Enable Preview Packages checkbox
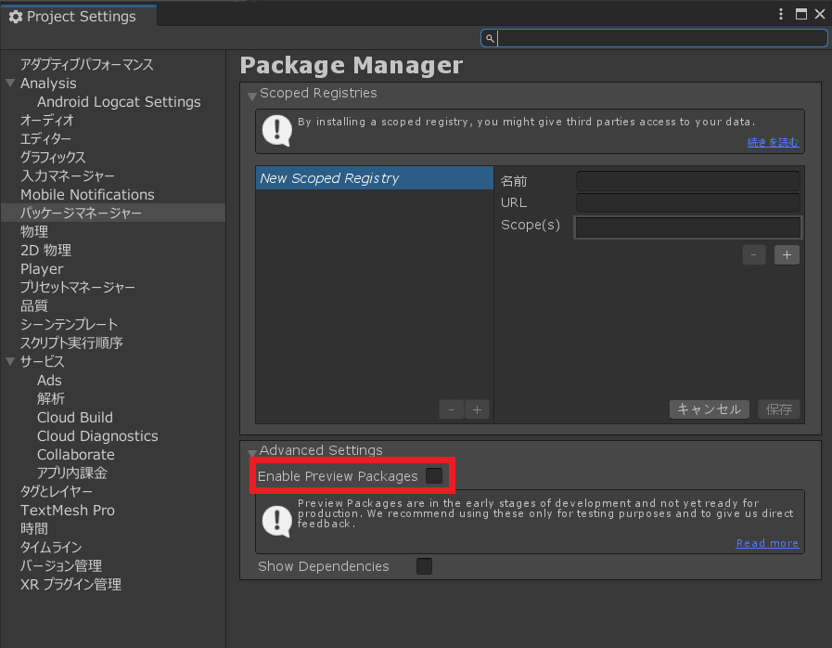Viewport: 832px width, 648px height. (x=434, y=475)
